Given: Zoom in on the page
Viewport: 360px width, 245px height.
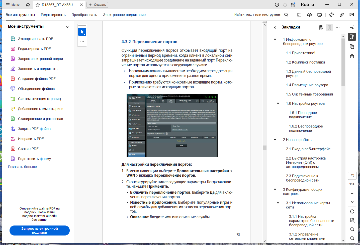Looking at the screenshot, I should coord(352,229).
